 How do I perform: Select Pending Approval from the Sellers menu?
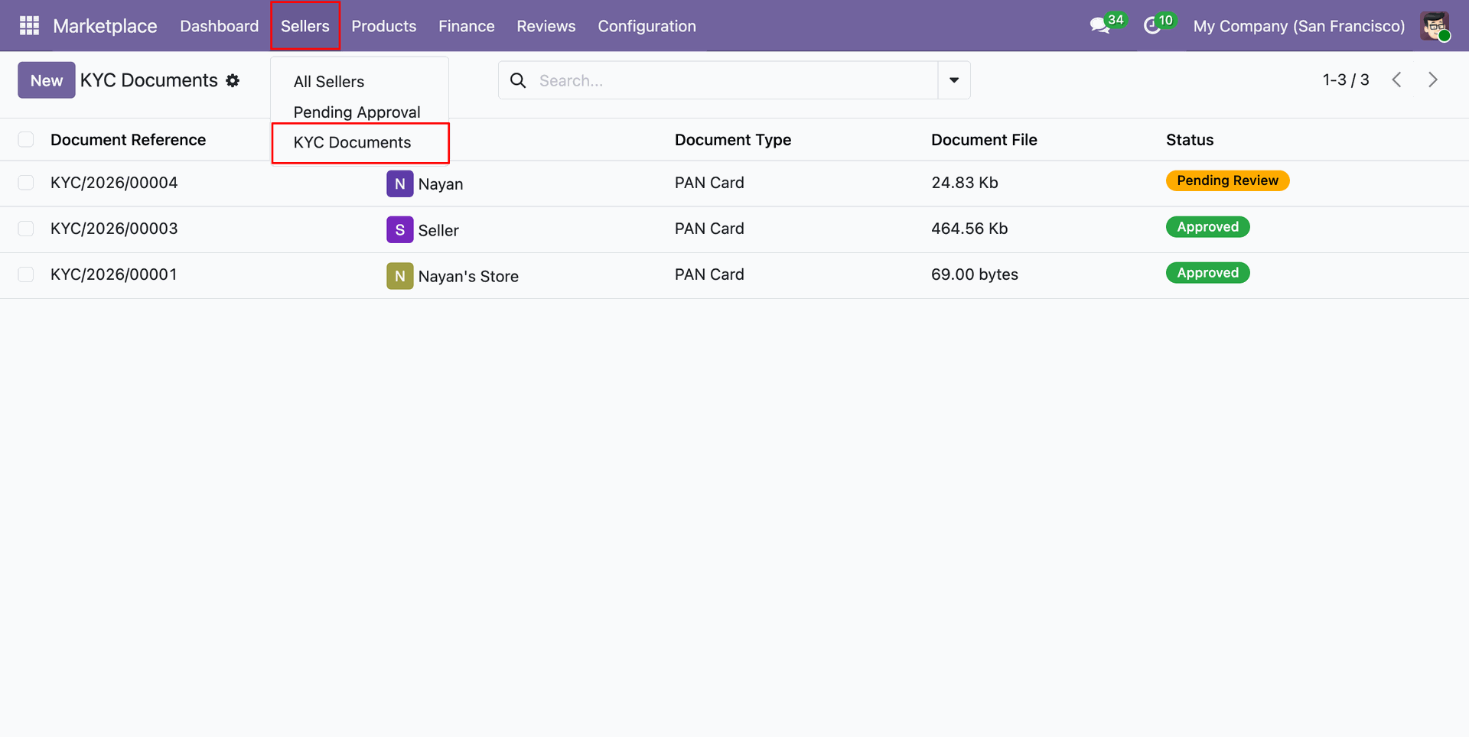(357, 112)
